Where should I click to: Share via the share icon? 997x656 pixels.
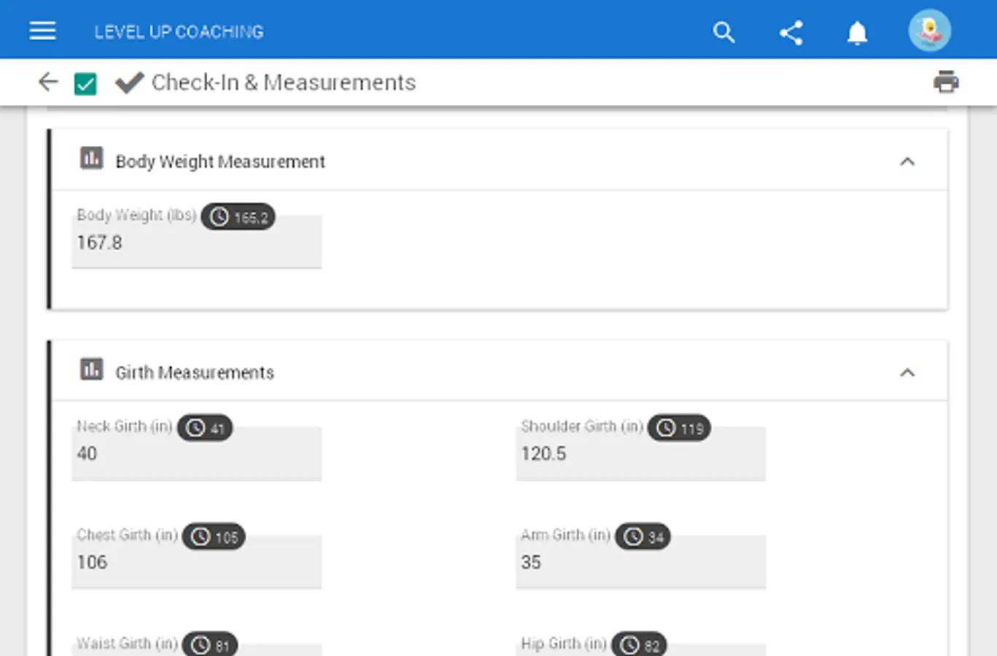pos(791,32)
